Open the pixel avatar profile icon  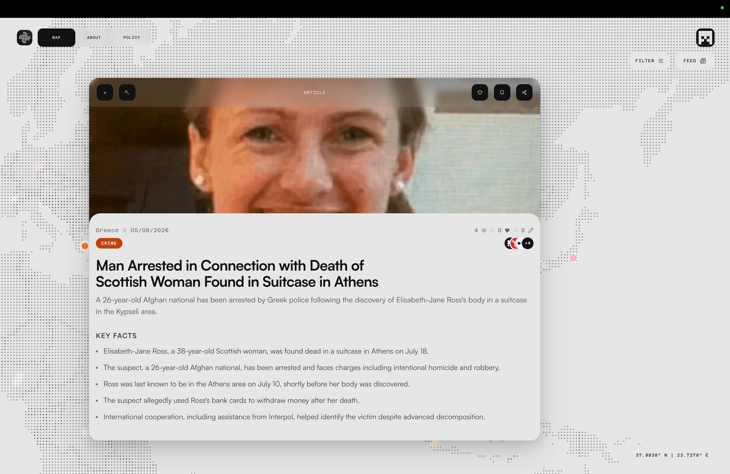(705, 38)
